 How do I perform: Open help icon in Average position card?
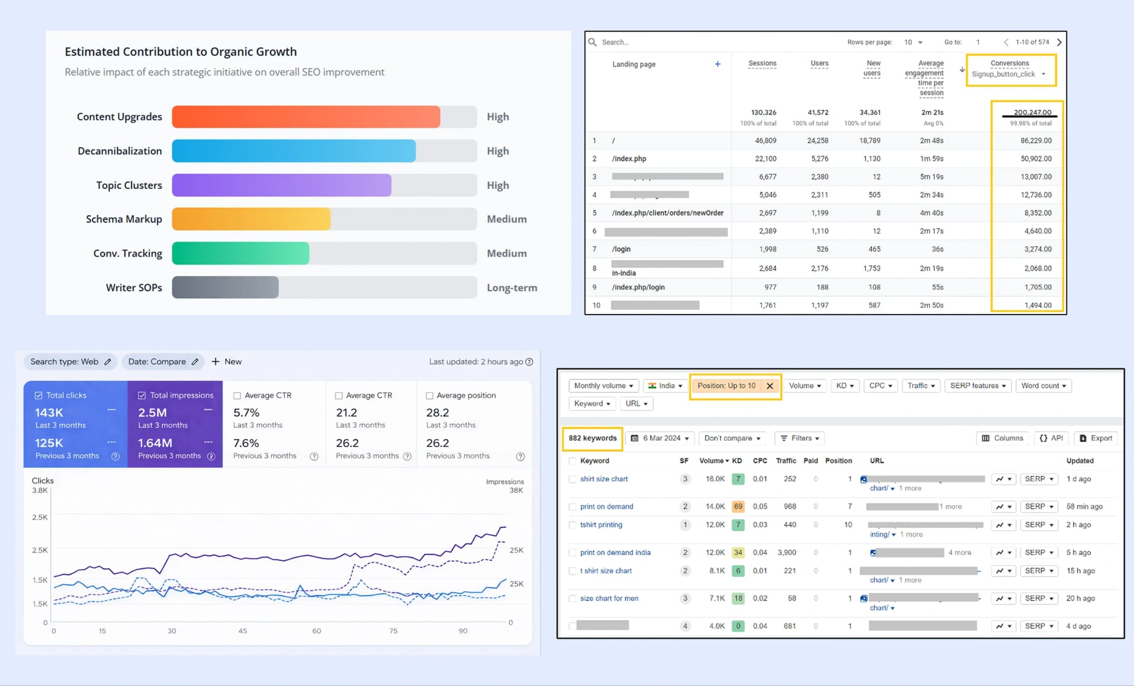click(520, 456)
